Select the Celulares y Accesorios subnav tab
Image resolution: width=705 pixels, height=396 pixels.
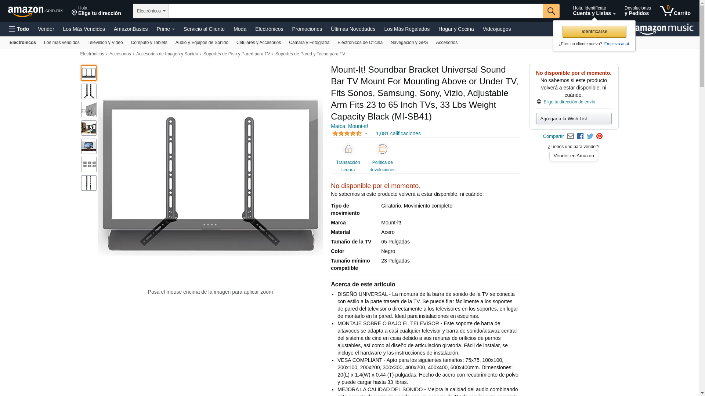(x=258, y=43)
